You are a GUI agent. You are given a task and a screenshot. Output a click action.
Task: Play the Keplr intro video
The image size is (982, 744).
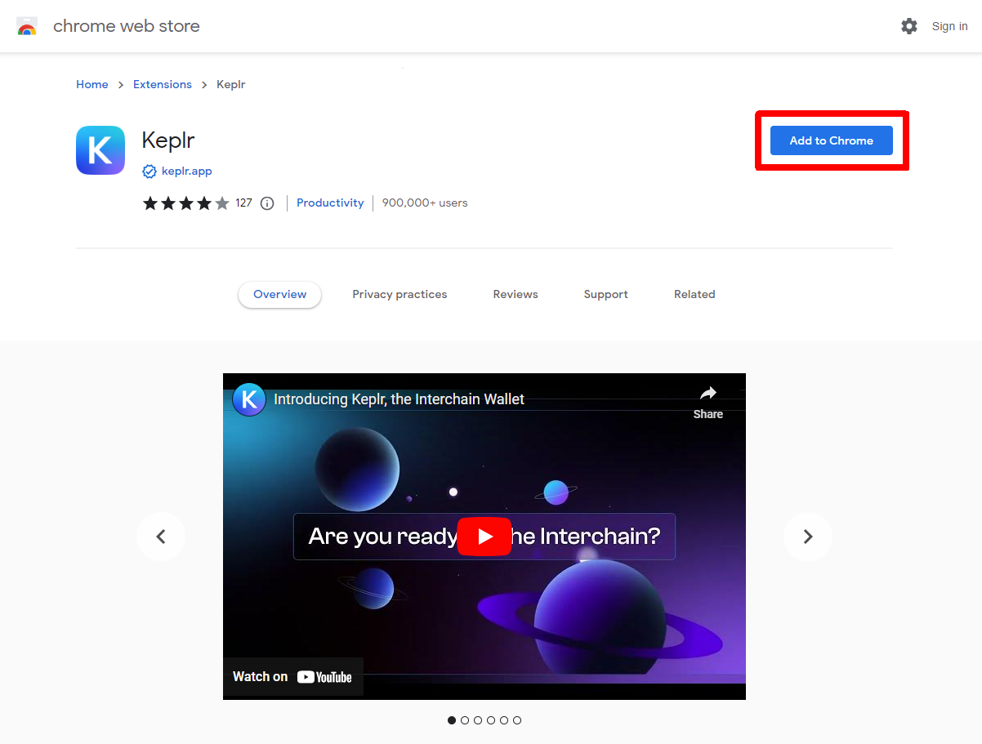pos(484,537)
